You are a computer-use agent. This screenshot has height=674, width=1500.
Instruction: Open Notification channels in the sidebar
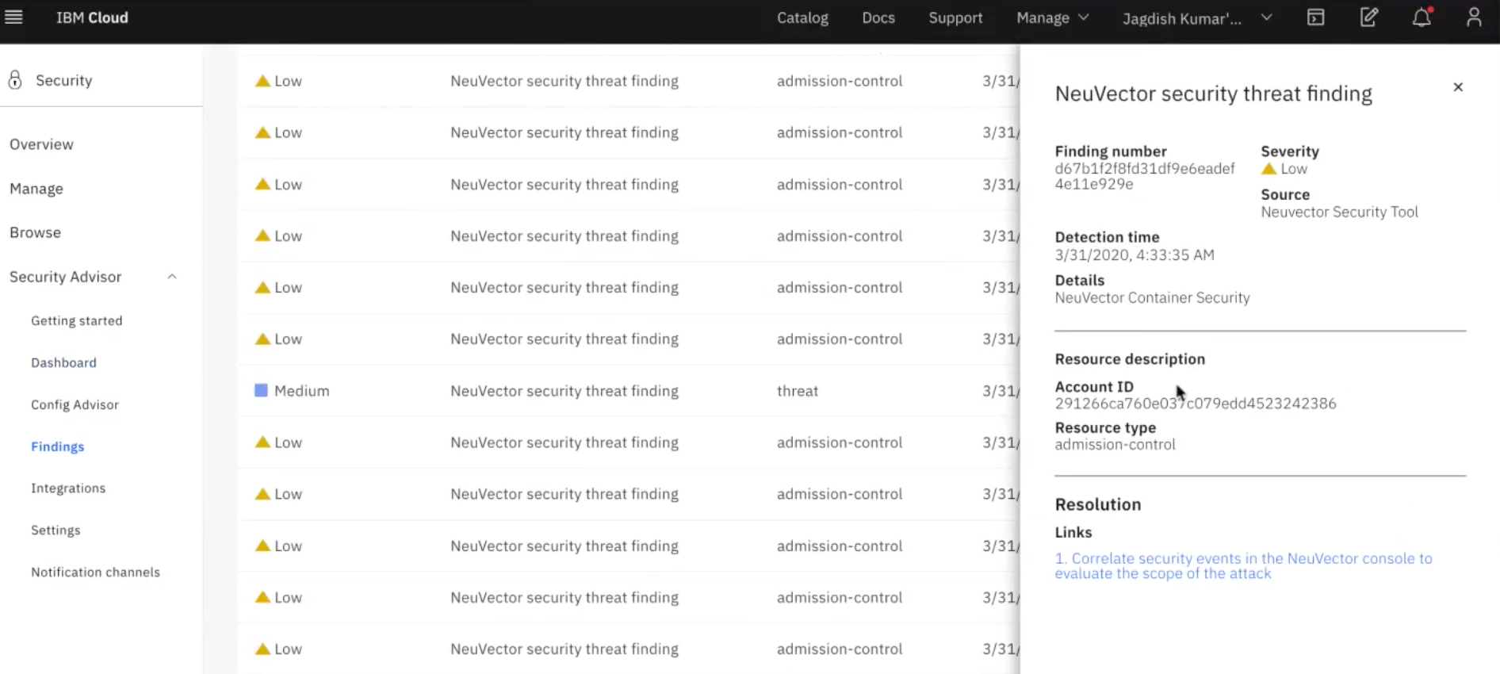coord(95,572)
